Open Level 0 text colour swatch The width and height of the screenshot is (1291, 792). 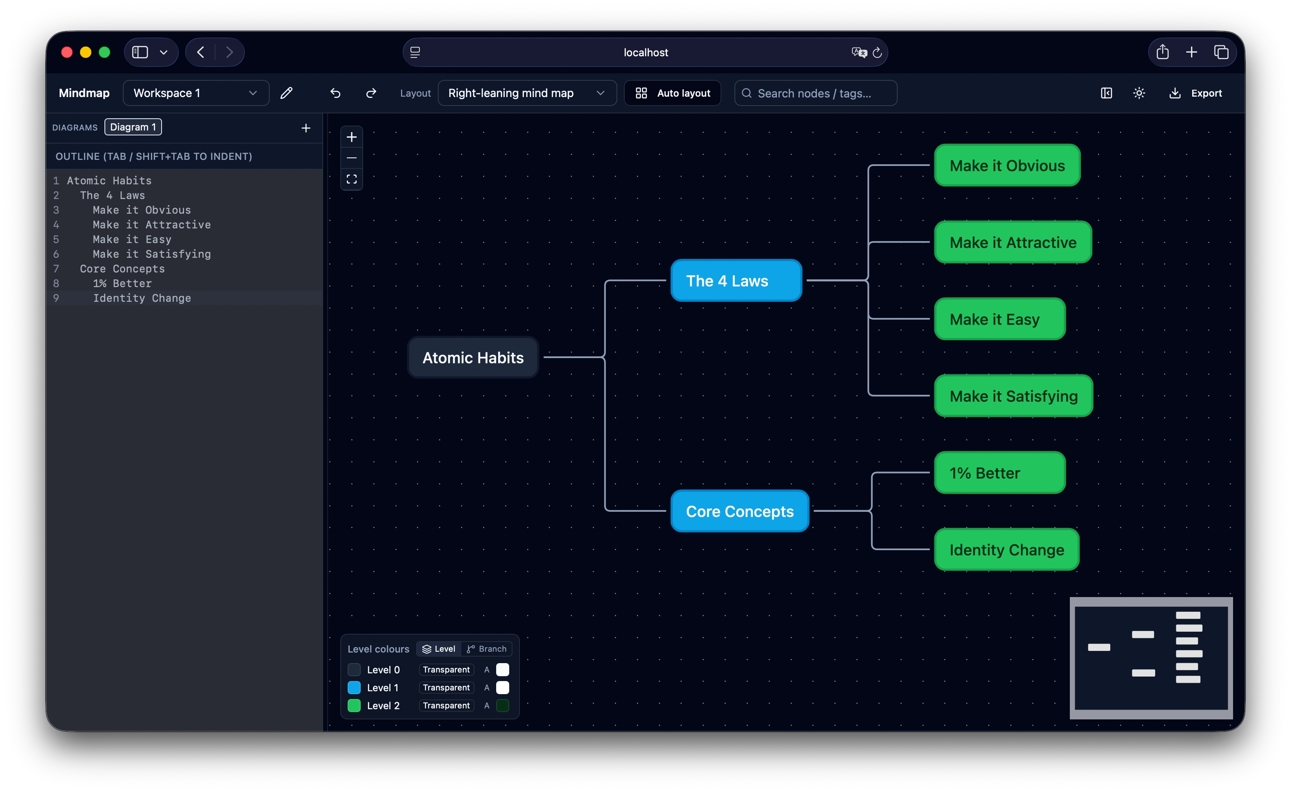502,669
